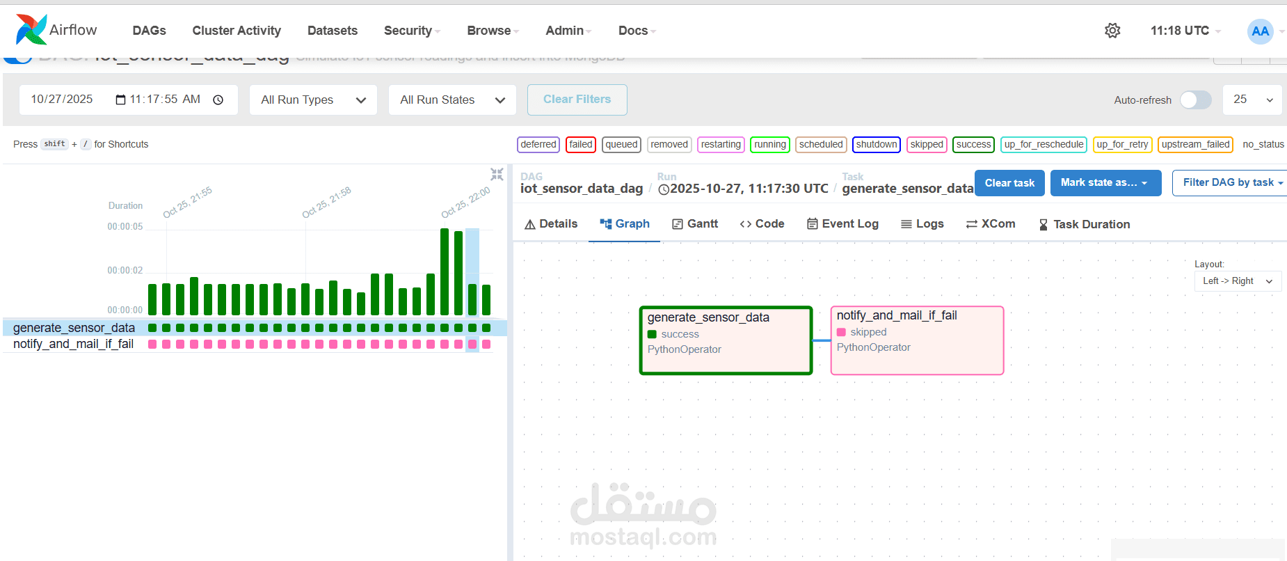Expand the Security menu
1287x561 pixels.
click(412, 31)
